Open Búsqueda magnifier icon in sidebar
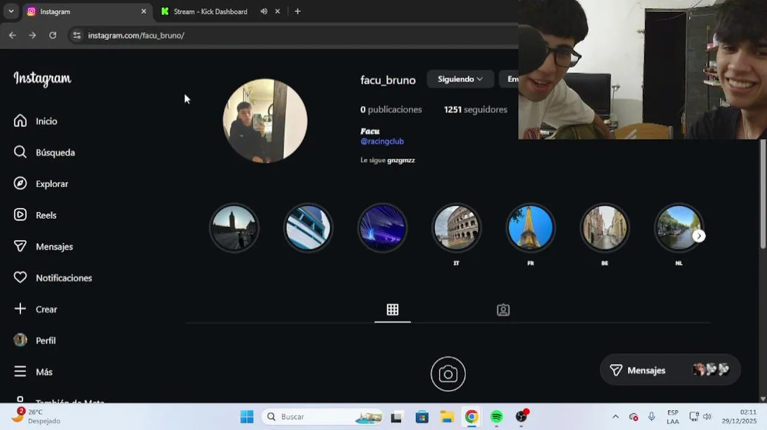 tap(20, 152)
